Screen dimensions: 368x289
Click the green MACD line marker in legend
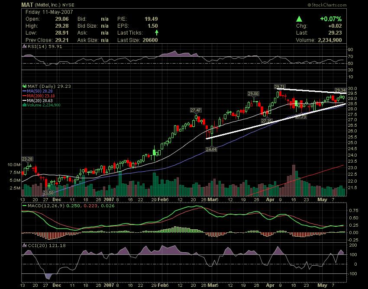pos(24,206)
